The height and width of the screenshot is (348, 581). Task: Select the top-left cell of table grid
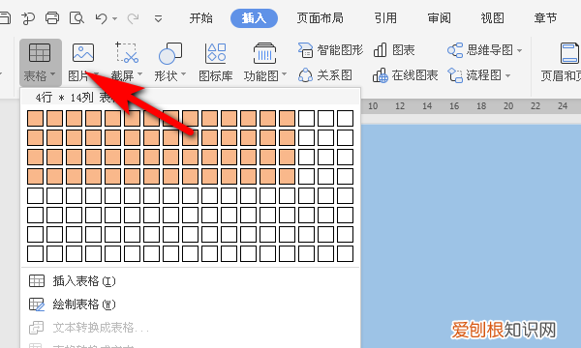point(35,118)
